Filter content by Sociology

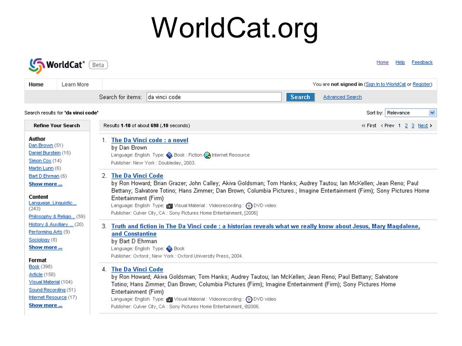click(39, 239)
